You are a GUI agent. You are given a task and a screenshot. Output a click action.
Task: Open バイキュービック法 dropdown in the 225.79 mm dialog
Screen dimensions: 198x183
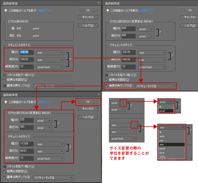point(155,86)
